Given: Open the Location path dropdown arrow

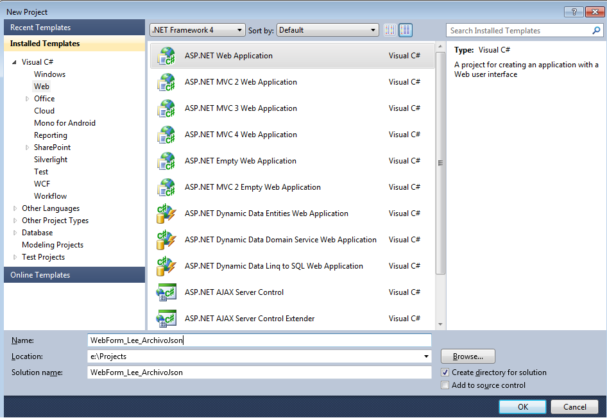Looking at the screenshot, I should point(426,356).
